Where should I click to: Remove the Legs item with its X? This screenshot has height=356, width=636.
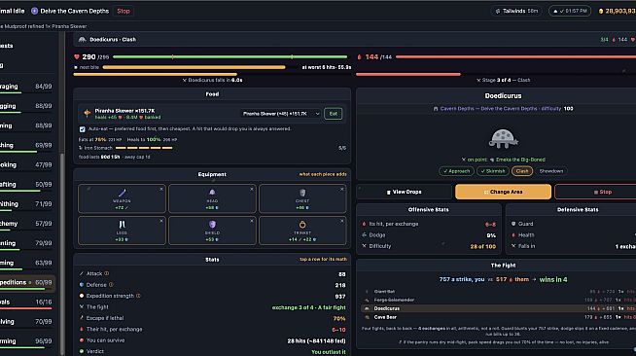pos(161,221)
